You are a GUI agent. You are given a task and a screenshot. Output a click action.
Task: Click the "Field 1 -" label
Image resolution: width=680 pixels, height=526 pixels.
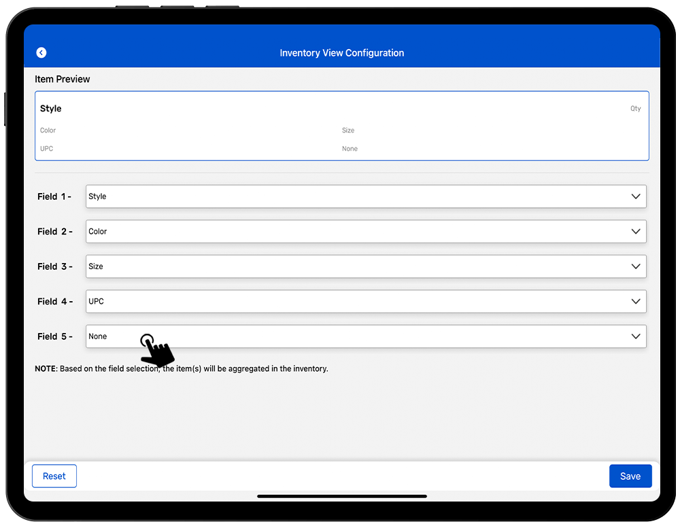click(54, 197)
